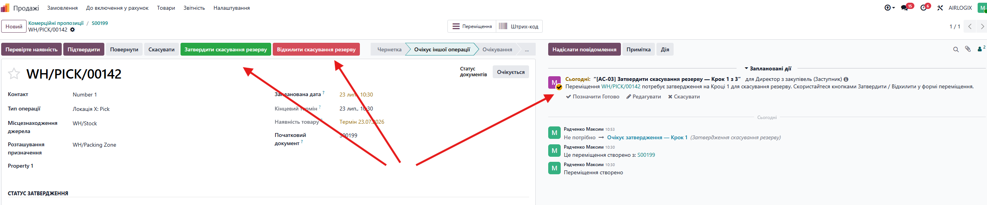Click Очікує затвердження — Крок 1 log text
This screenshot has width=987, height=205.
(x=647, y=137)
